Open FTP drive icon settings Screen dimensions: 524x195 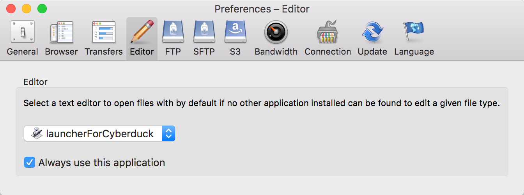(x=173, y=32)
